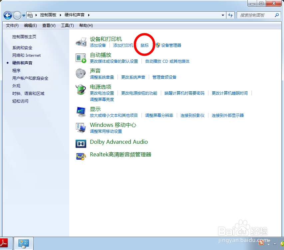
Task: Open 用户帐户和家庭安全 in sidebar
Action: coord(30,78)
